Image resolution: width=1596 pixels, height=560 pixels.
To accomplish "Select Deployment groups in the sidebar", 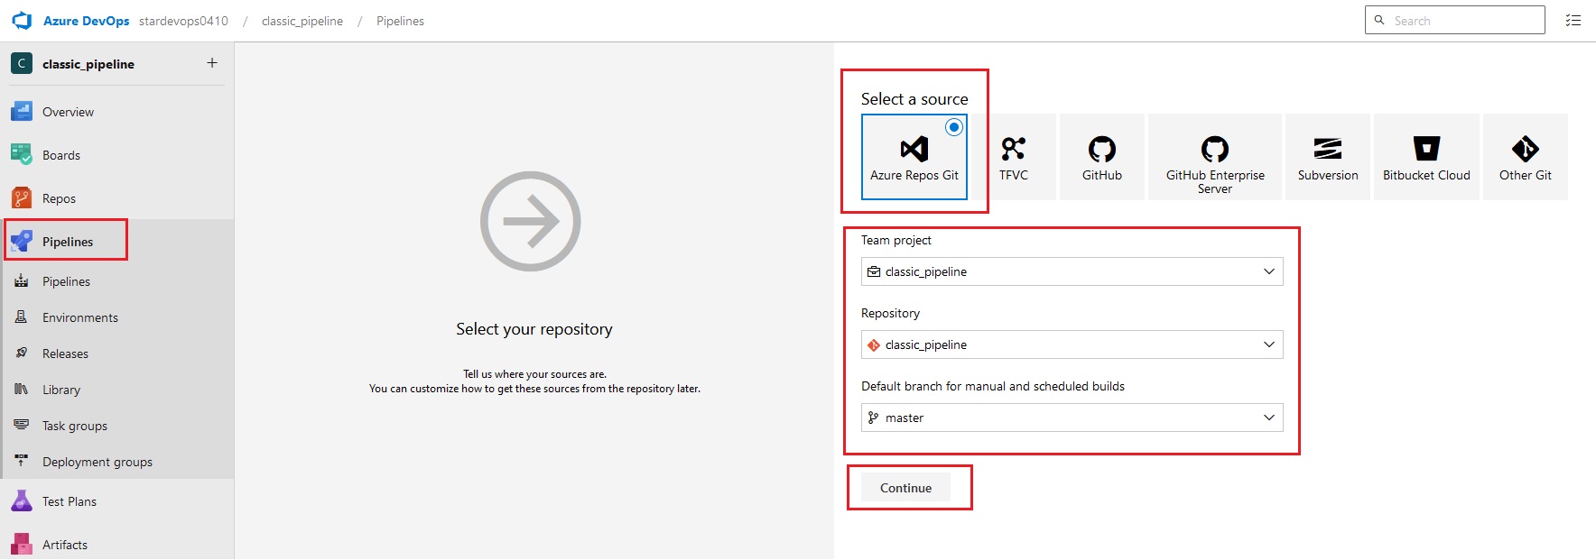I will (x=97, y=462).
